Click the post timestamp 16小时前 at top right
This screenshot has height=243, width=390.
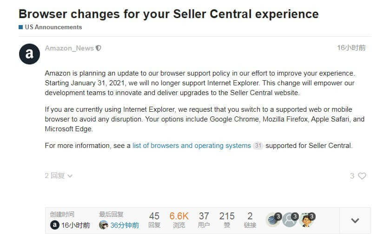pyautogui.click(x=351, y=48)
